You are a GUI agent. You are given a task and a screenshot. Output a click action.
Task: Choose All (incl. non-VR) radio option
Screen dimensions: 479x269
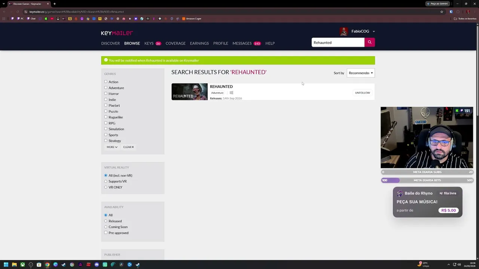106,175
